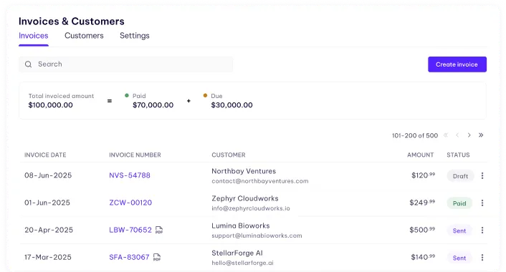Select customer name StellarForge AI
506x272 pixels.
click(x=237, y=253)
